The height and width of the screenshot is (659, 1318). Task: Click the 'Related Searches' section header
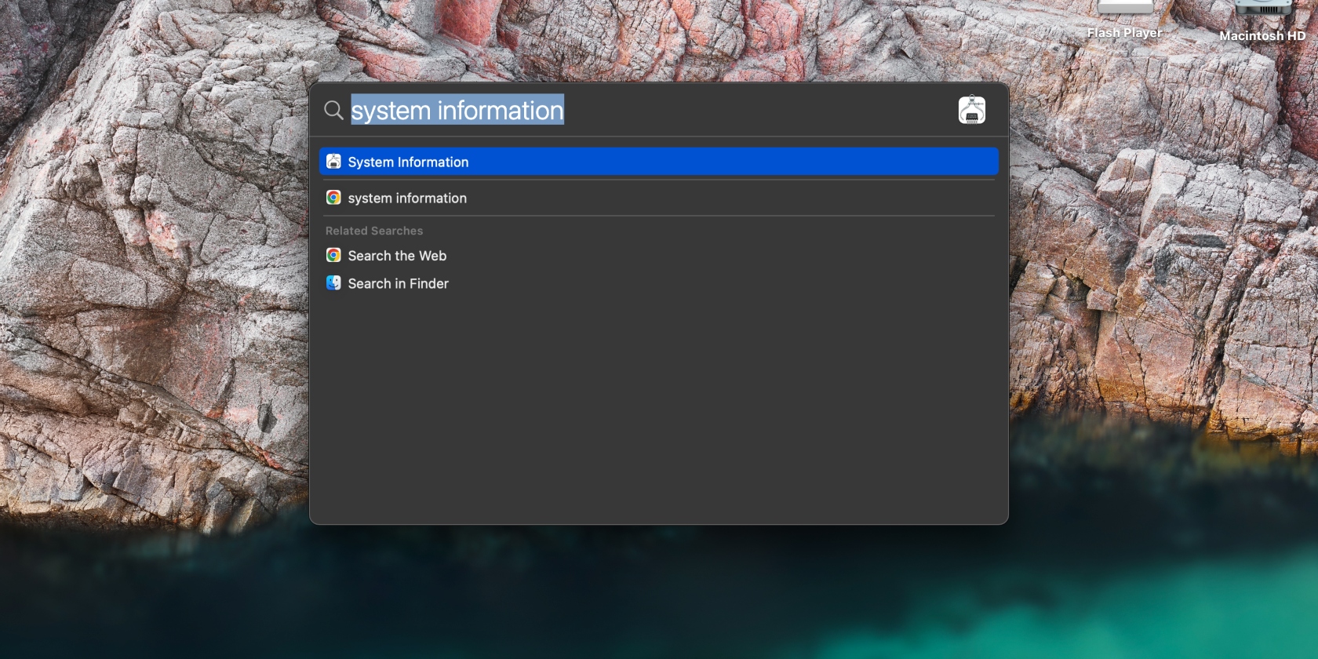click(x=374, y=231)
